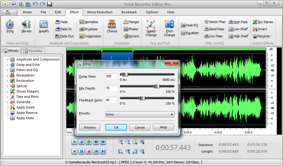Viewport: 283px width, 166px height.
Task: Switch to the Home ribbon tab
Action: [27, 12]
